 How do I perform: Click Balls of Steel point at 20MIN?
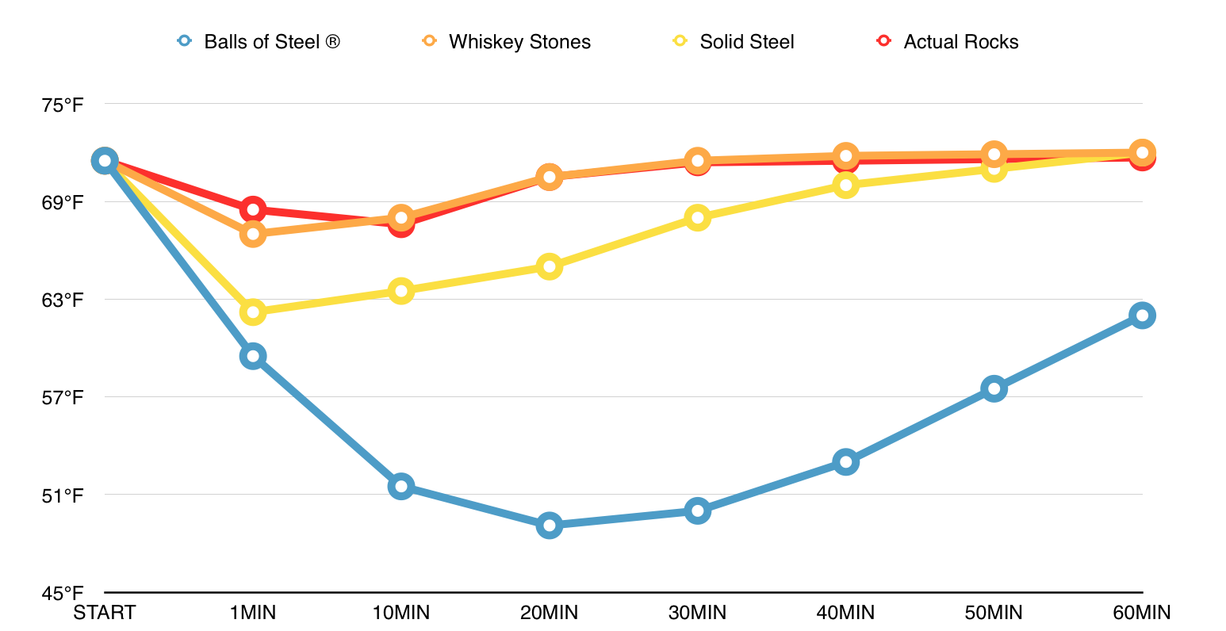tap(549, 525)
